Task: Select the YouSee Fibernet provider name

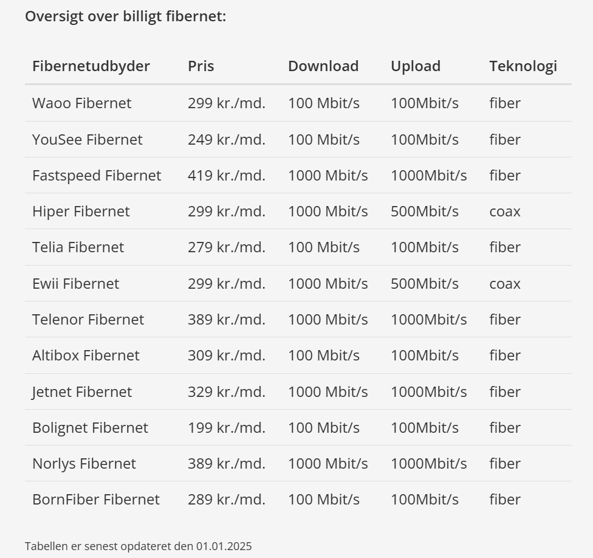Action: point(87,140)
